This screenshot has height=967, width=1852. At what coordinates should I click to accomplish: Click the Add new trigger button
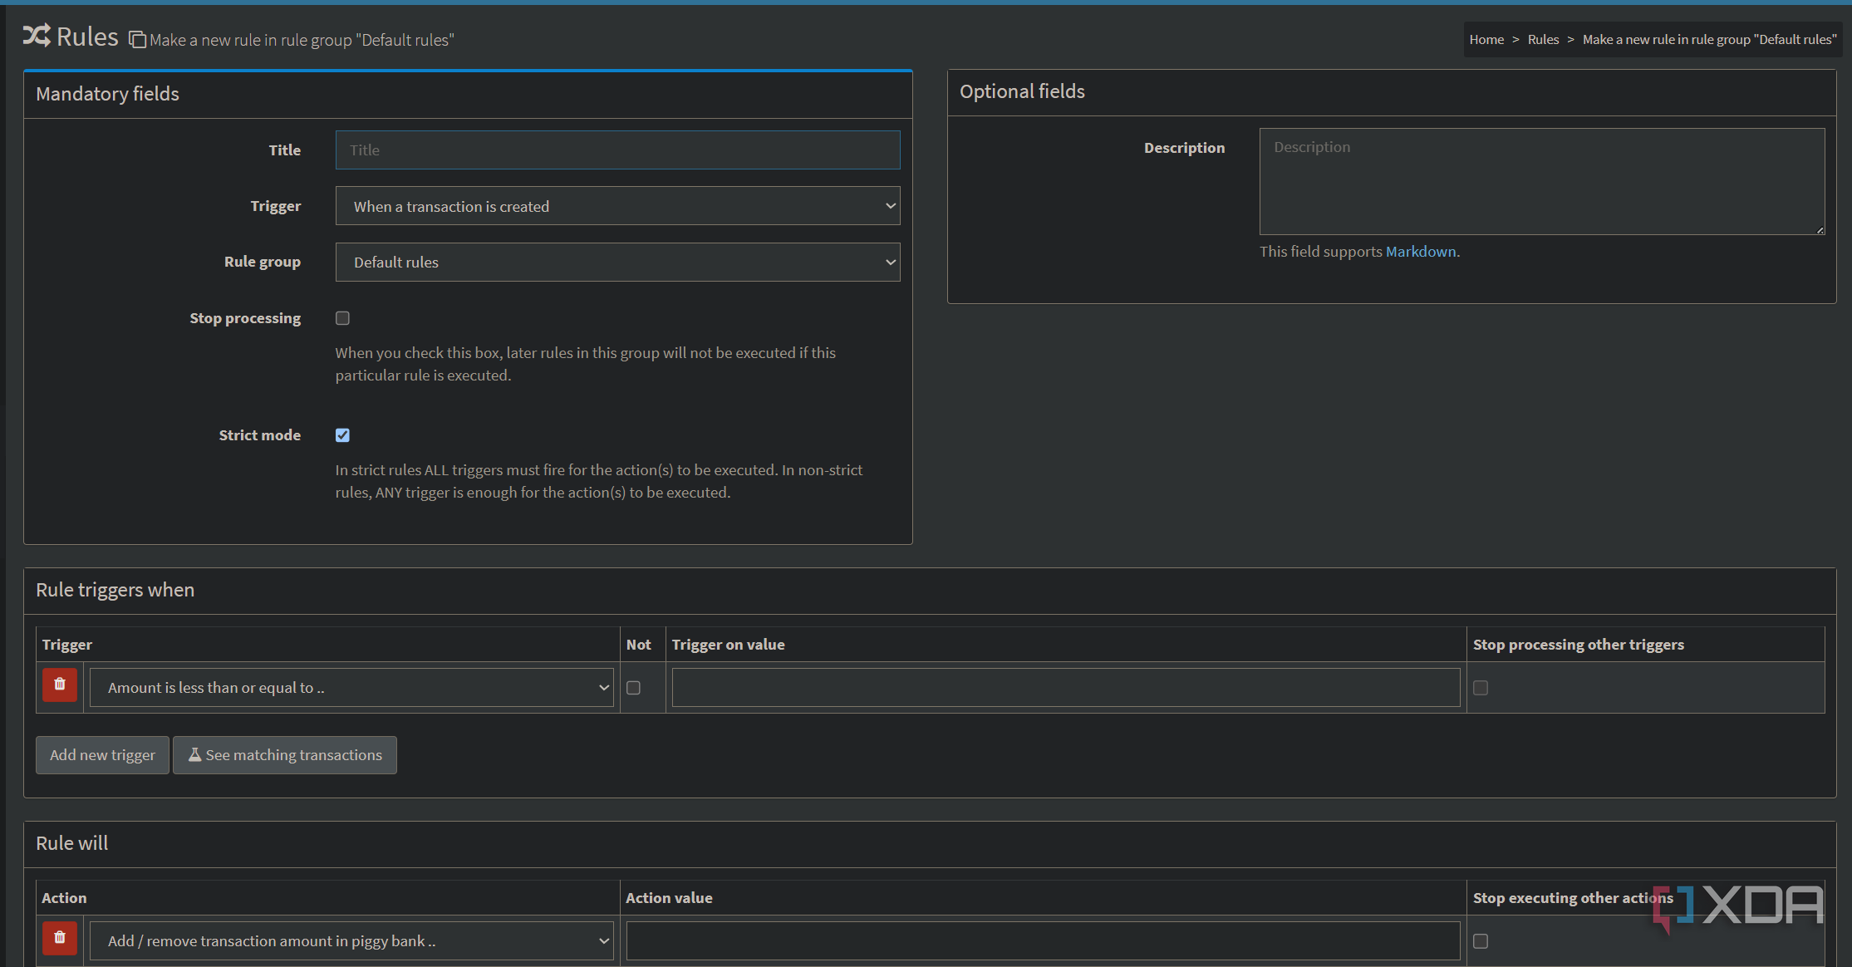tap(102, 755)
